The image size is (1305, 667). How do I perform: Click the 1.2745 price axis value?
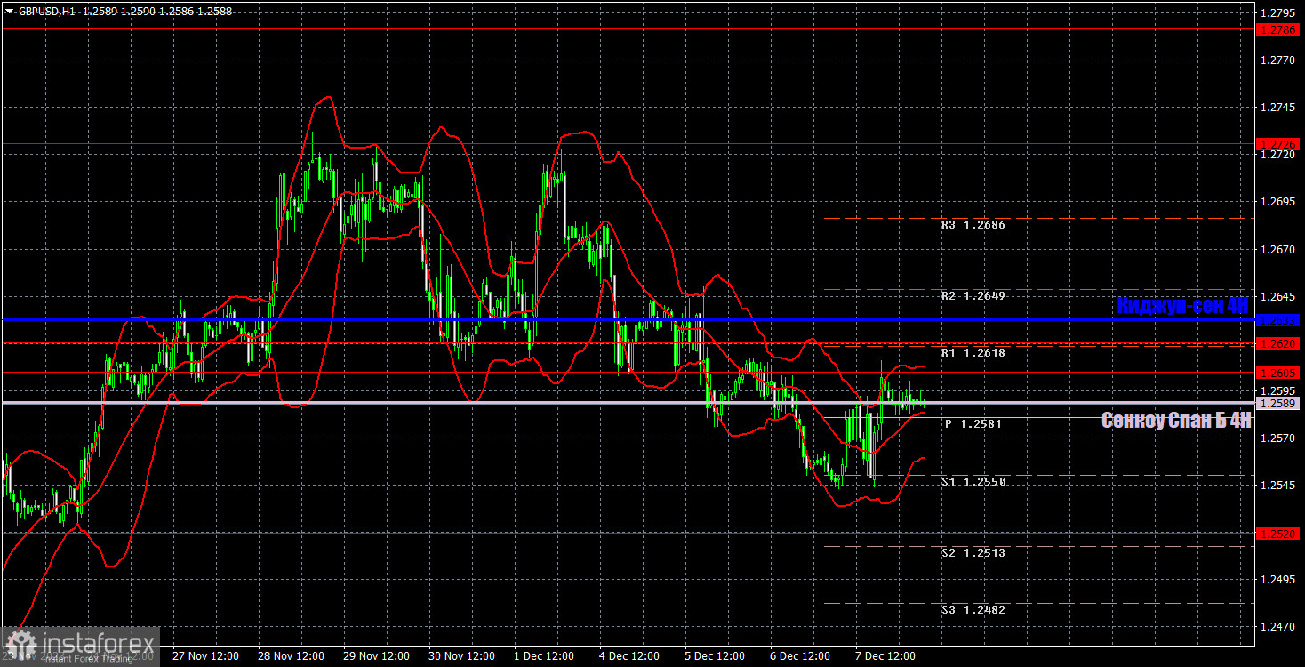[1277, 108]
